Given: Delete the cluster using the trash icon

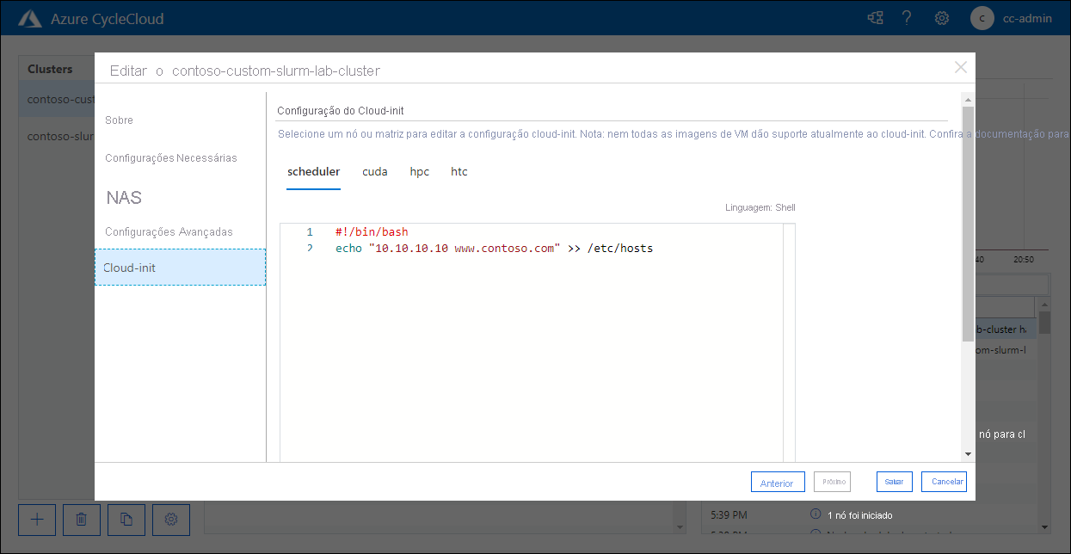Looking at the screenshot, I should coord(81,520).
